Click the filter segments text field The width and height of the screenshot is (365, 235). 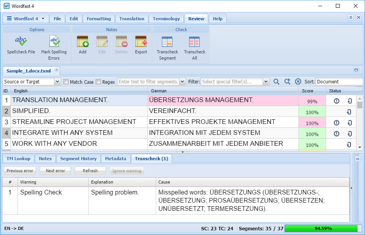(149, 81)
